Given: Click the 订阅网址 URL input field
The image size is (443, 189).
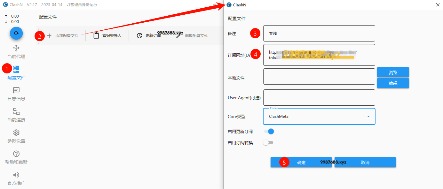Looking at the screenshot, I should coord(319,55).
